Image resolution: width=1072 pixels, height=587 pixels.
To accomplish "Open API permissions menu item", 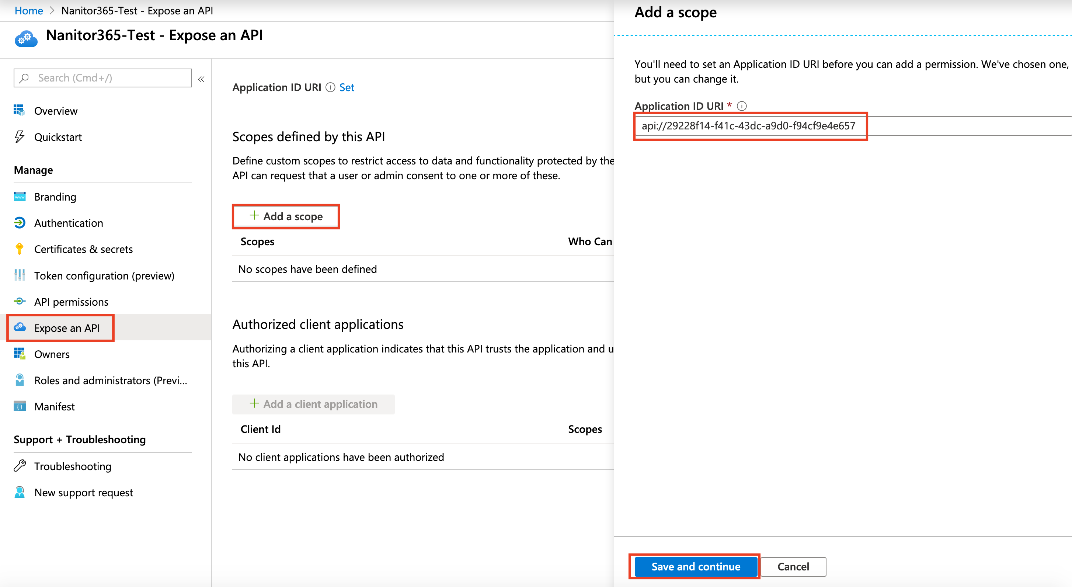I will (x=71, y=302).
